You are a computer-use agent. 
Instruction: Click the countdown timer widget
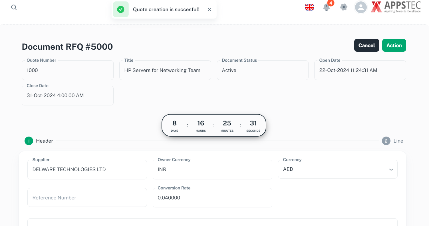coord(214,126)
